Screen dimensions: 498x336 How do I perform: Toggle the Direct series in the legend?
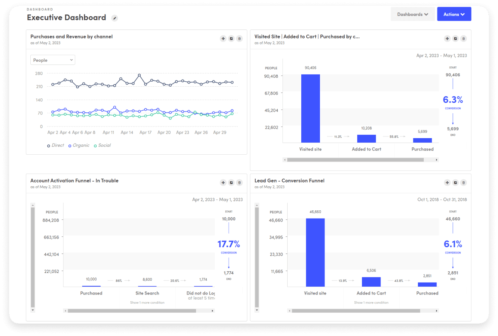(x=55, y=145)
